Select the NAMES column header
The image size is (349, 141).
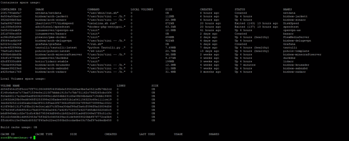click(x=288, y=9)
